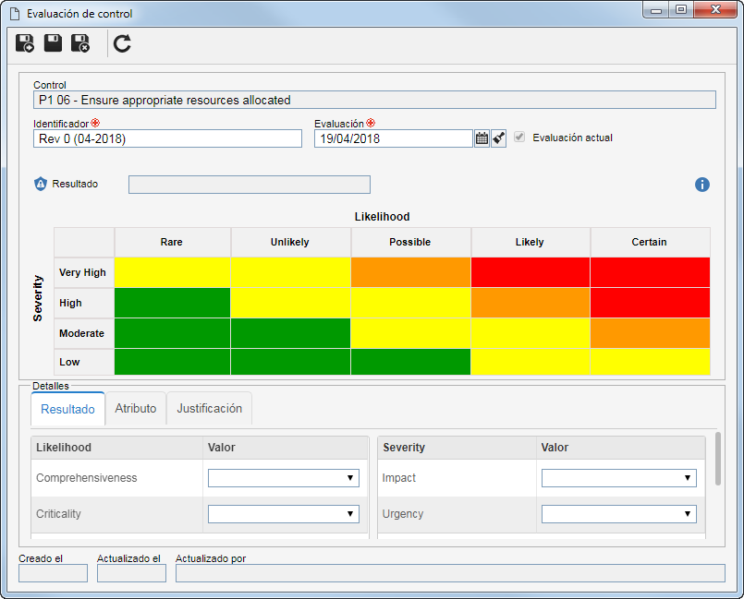Open the Comprehensiveness value dropdown
Screen dimensions: 744x599
pos(283,478)
